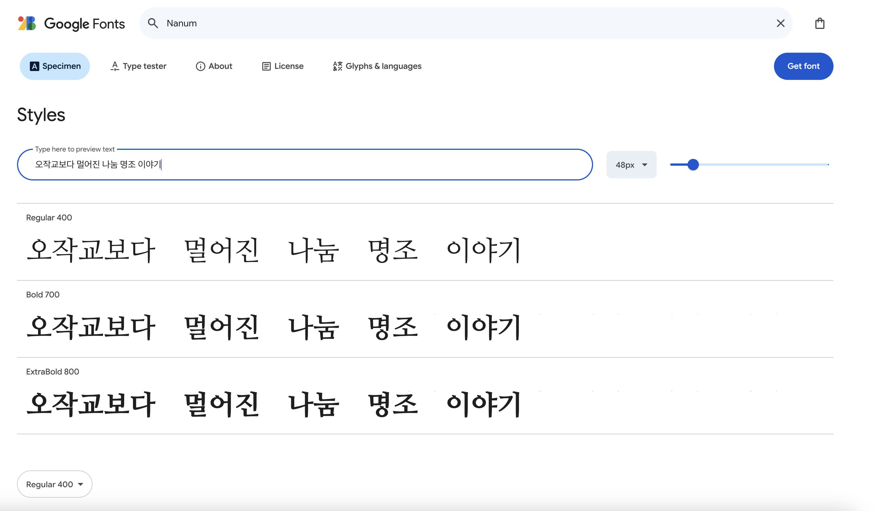
Task: Click the Type tester icon
Action: [x=115, y=66]
